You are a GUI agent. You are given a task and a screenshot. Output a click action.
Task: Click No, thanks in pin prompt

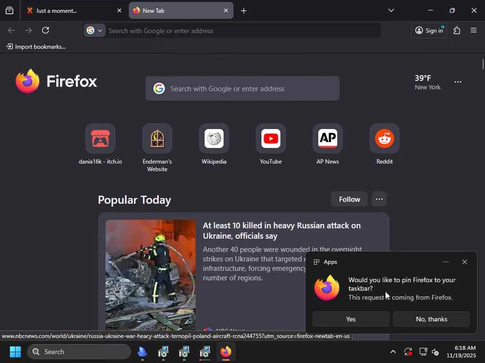(x=431, y=319)
